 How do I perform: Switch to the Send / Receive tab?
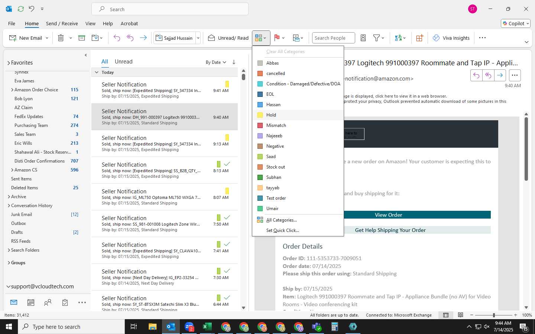(x=62, y=23)
